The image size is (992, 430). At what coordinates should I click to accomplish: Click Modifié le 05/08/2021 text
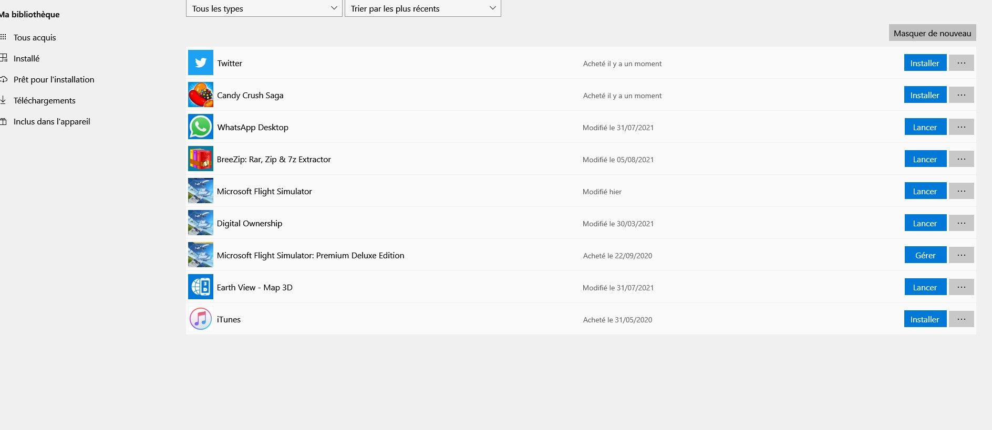click(x=618, y=160)
